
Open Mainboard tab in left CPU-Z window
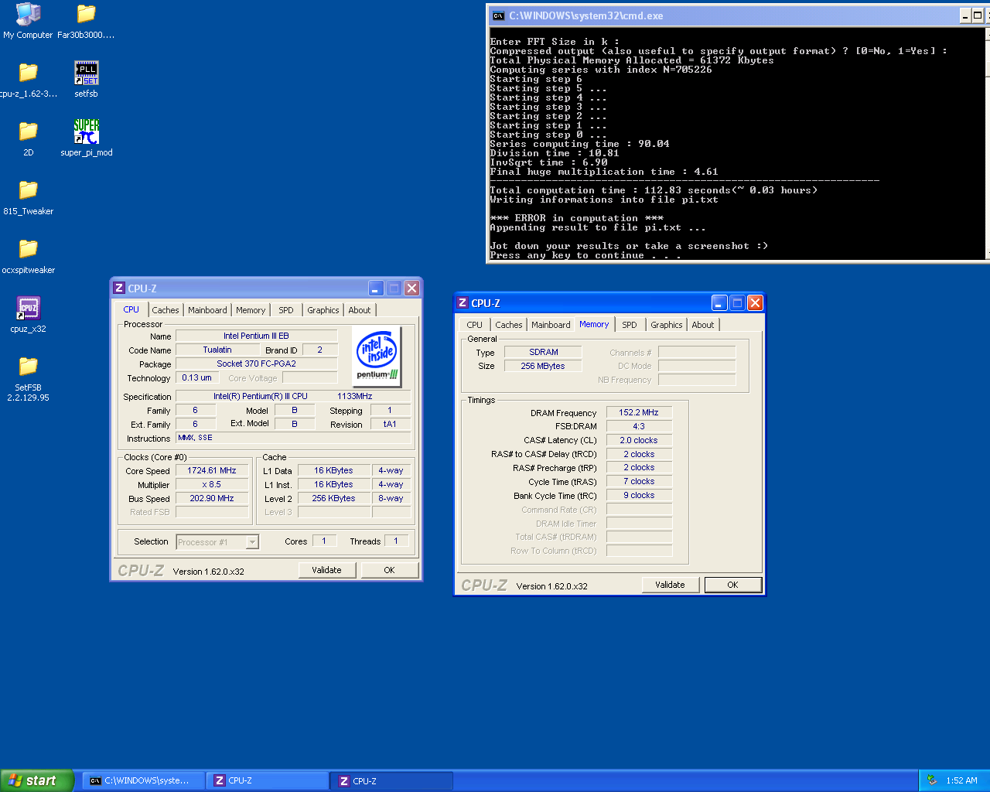tap(207, 310)
